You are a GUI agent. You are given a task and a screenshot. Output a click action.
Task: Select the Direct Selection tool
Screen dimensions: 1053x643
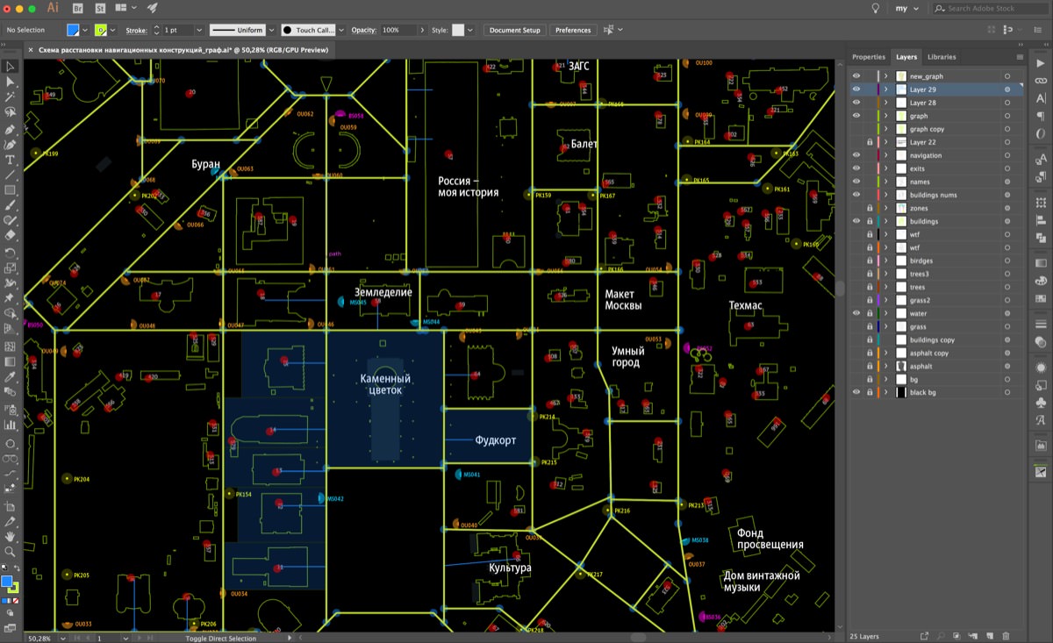[x=11, y=79]
